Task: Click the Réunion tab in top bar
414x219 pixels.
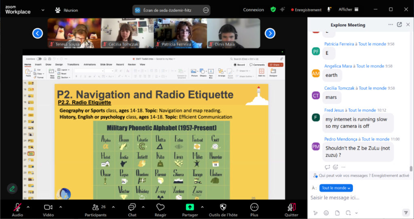Action: pyautogui.click(x=66, y=10)
